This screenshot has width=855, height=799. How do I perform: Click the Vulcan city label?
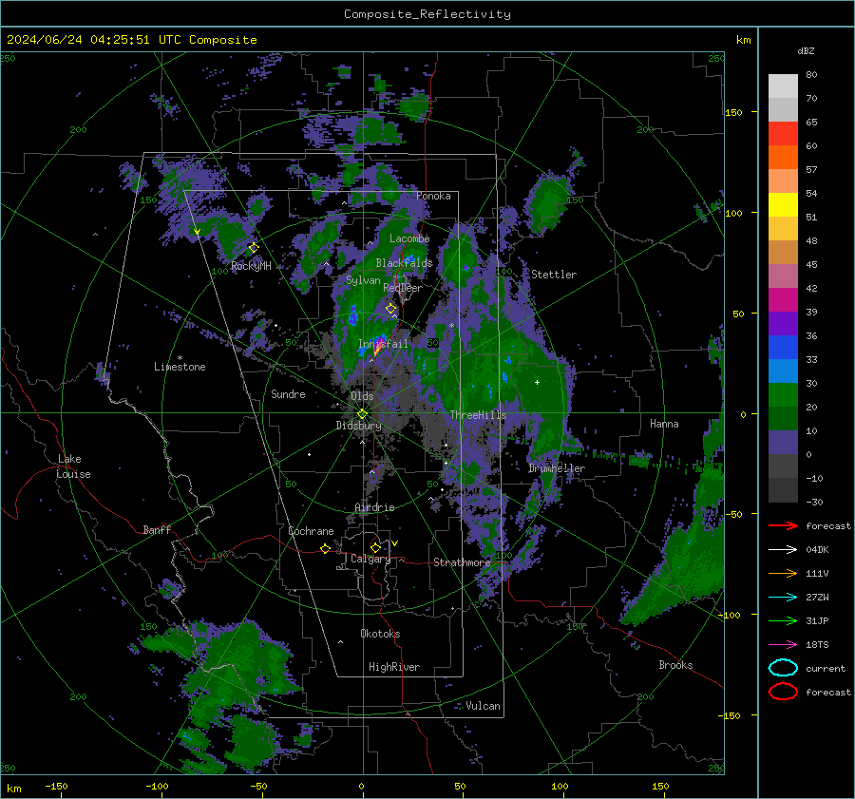(x=484, y=706)
